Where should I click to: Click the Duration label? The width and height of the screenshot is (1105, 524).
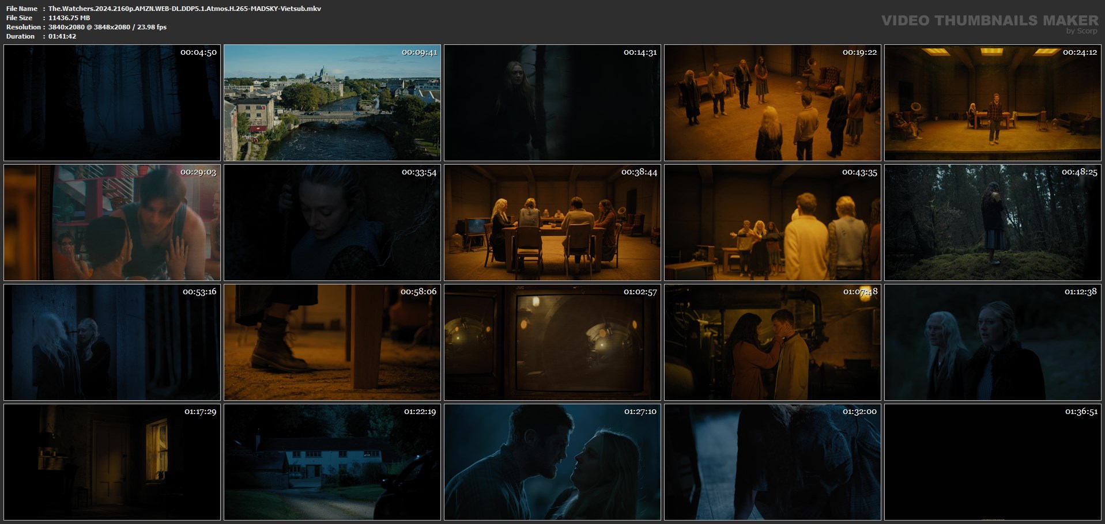coord(21,36)
